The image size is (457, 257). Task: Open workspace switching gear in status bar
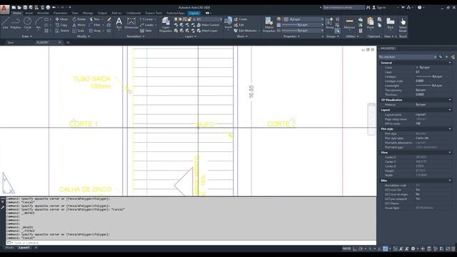coord(413,248)
